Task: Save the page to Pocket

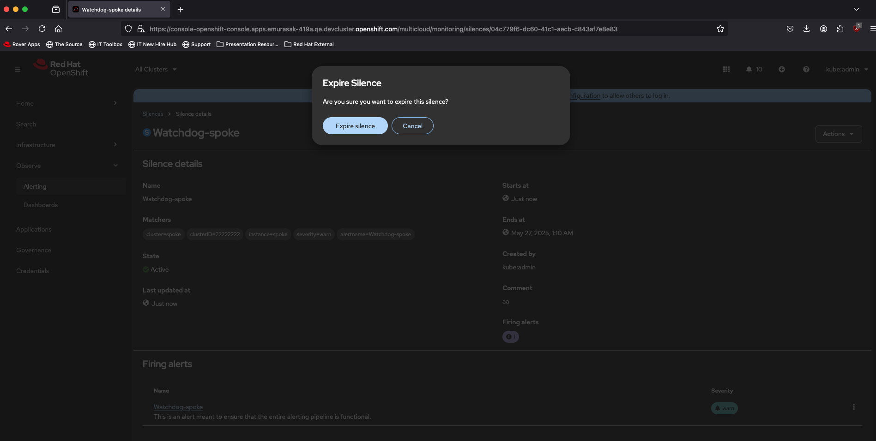Action: click(x=790, y=29)
